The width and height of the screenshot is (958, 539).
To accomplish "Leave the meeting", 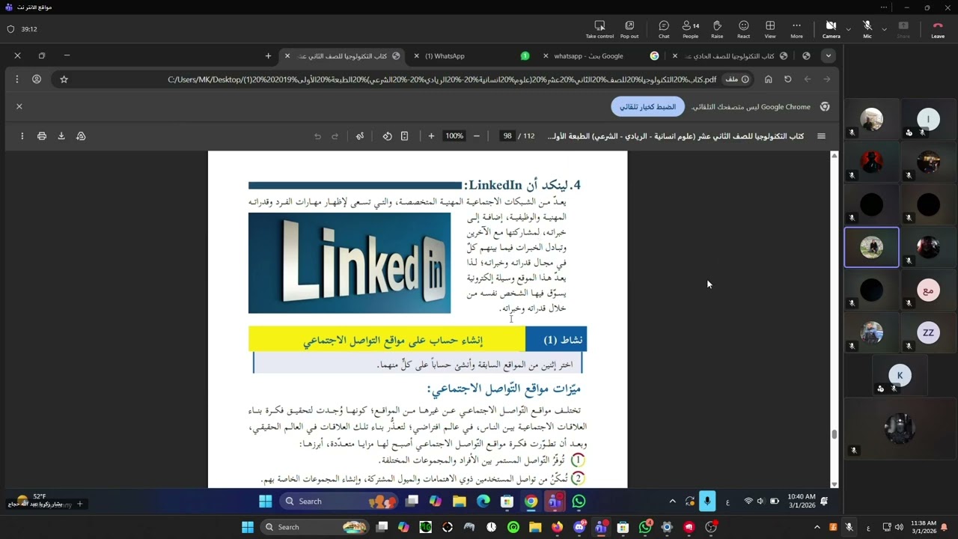I will pyautogui.click(x=938, y=29).
